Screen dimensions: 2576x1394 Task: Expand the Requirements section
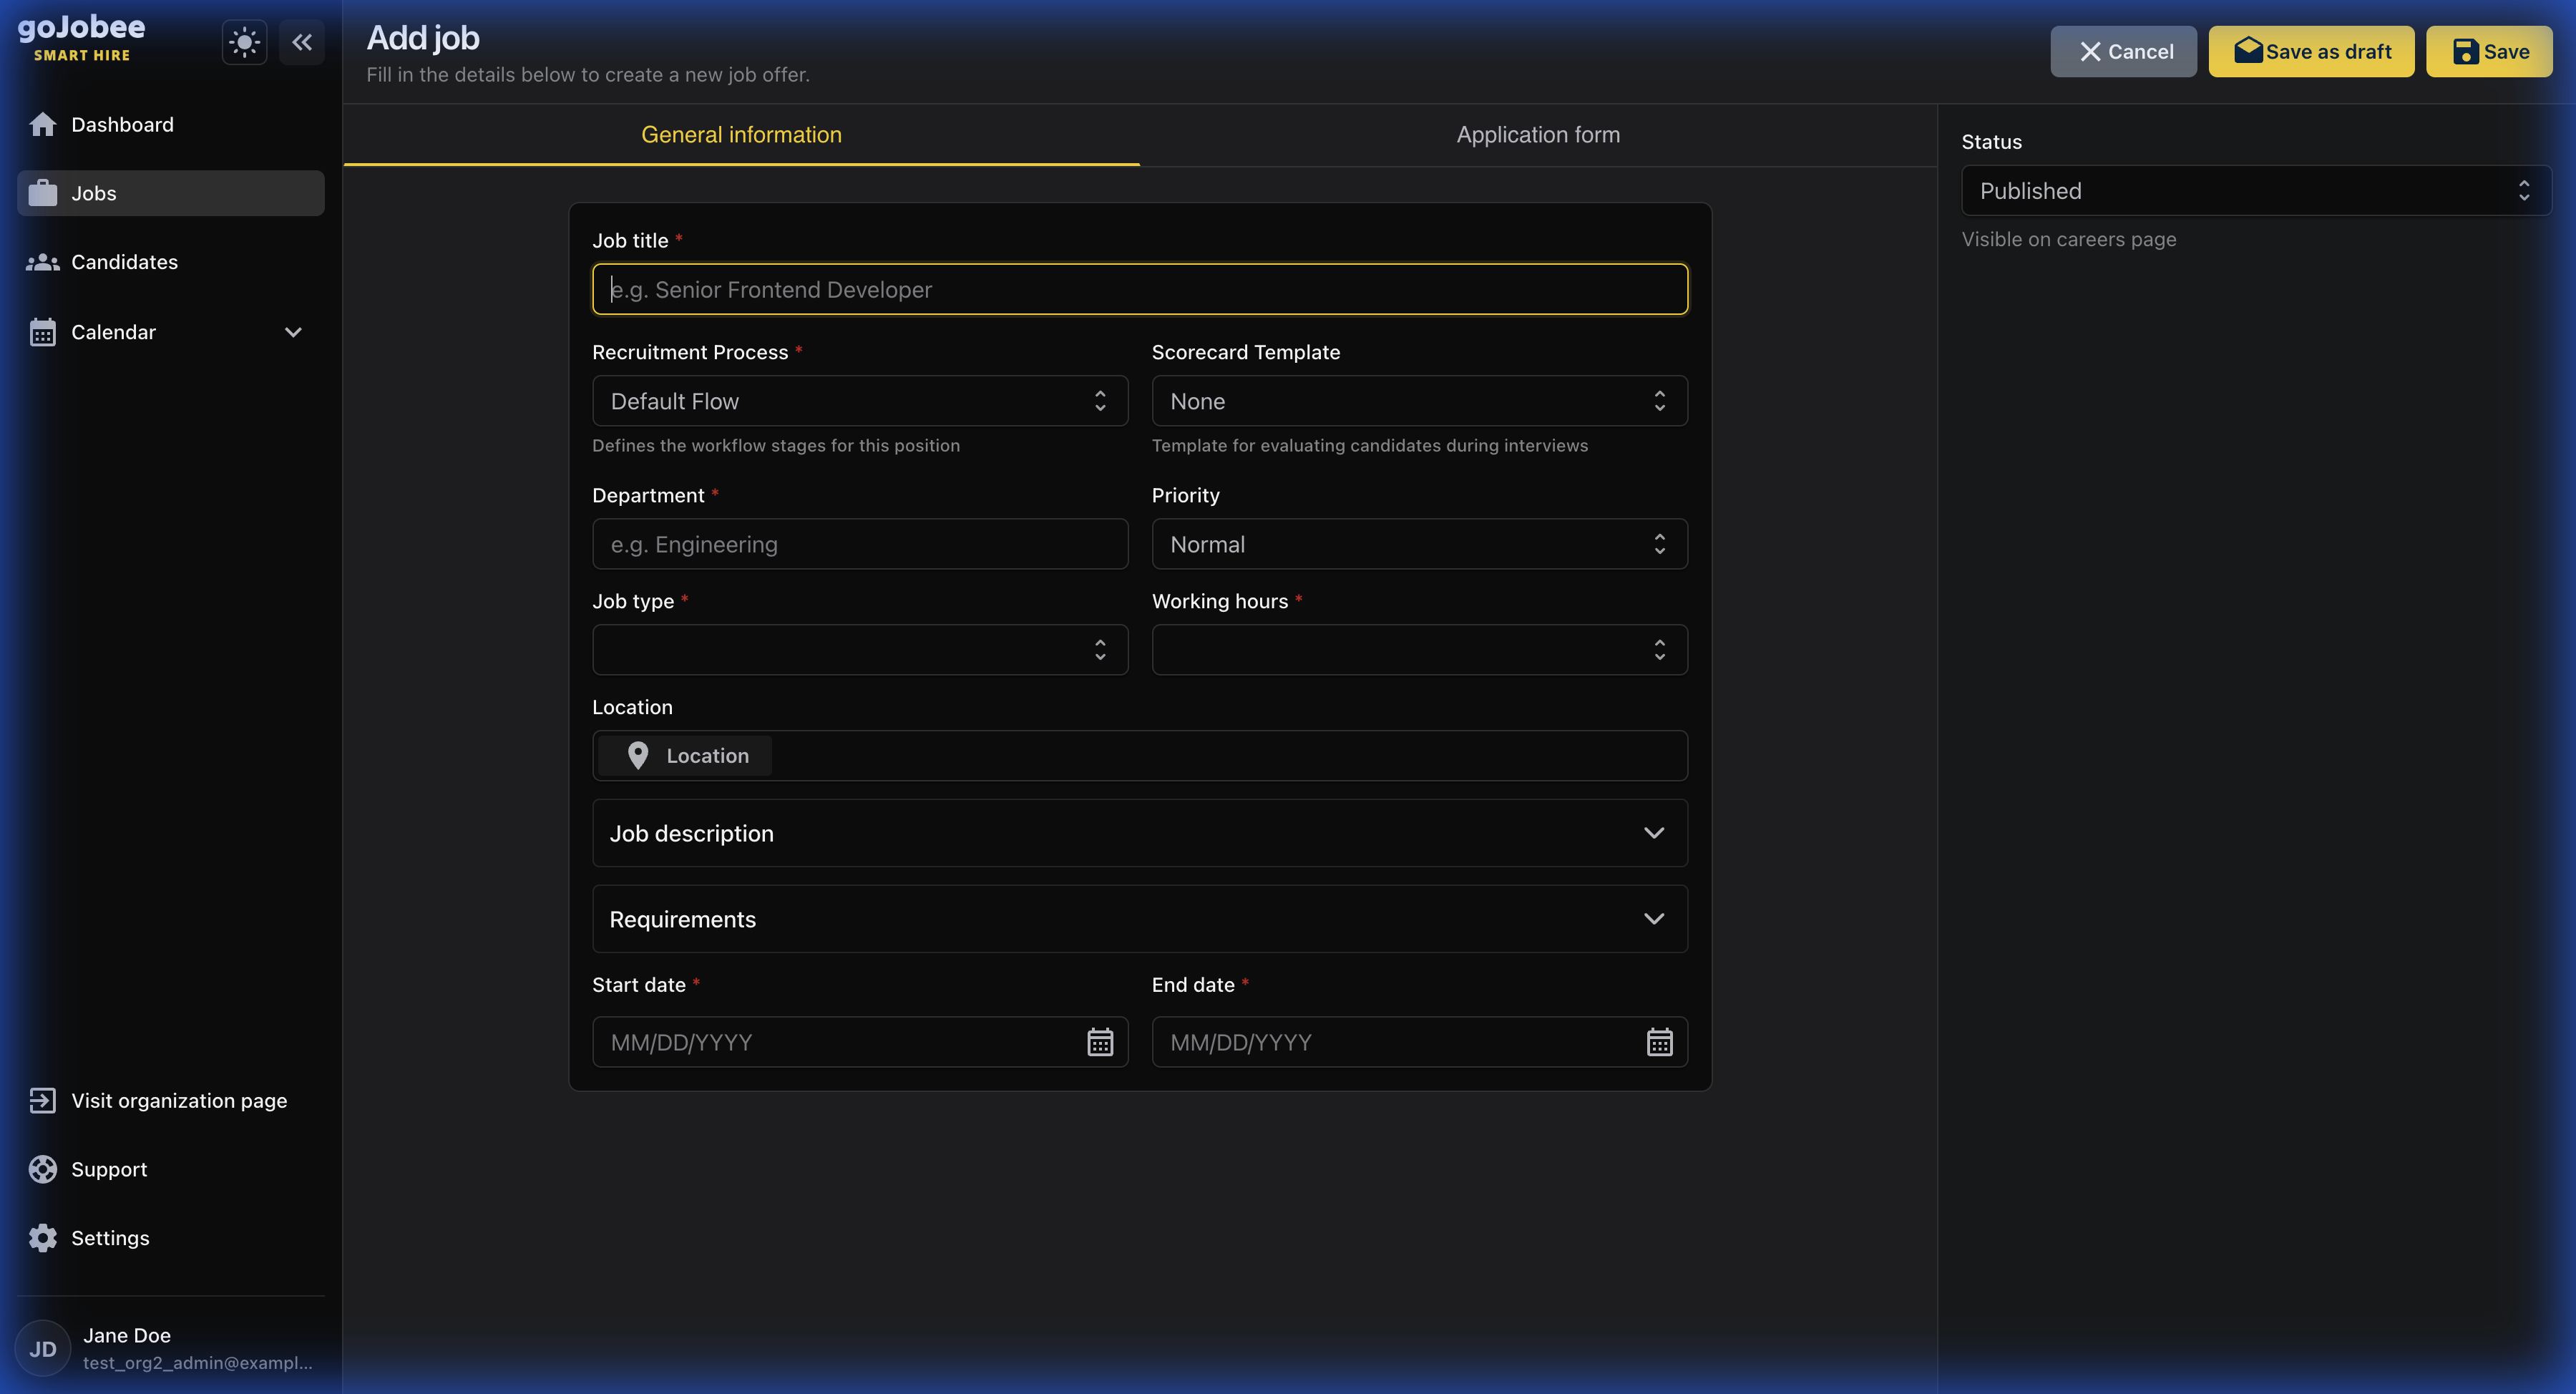(x=1140, y=919)
